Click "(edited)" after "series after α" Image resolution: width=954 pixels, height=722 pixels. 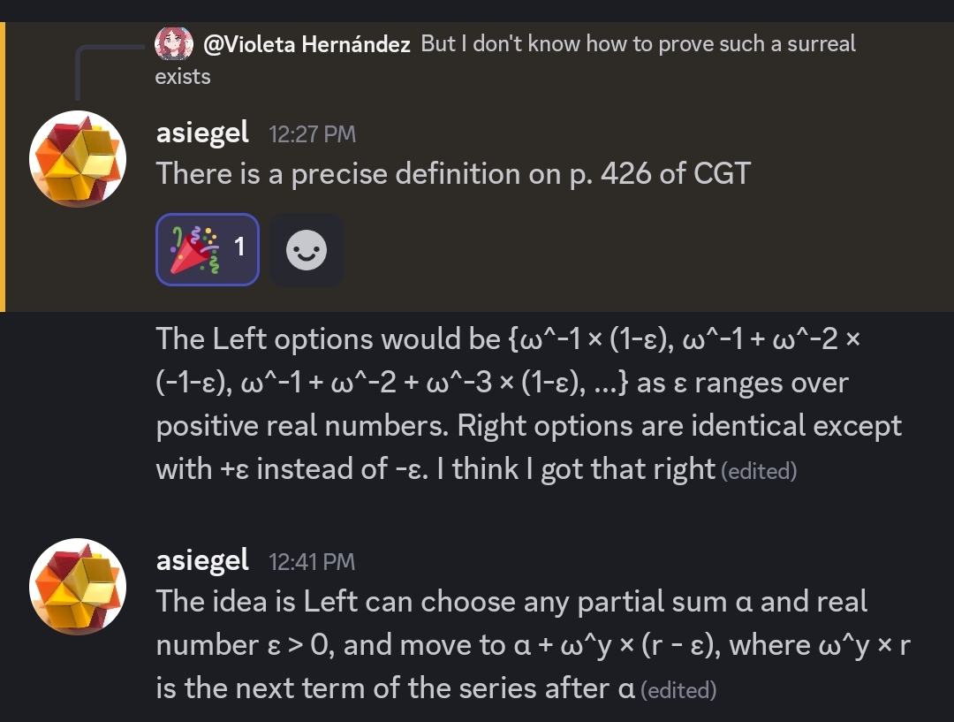pyautogui.click(x=678, y=690)
